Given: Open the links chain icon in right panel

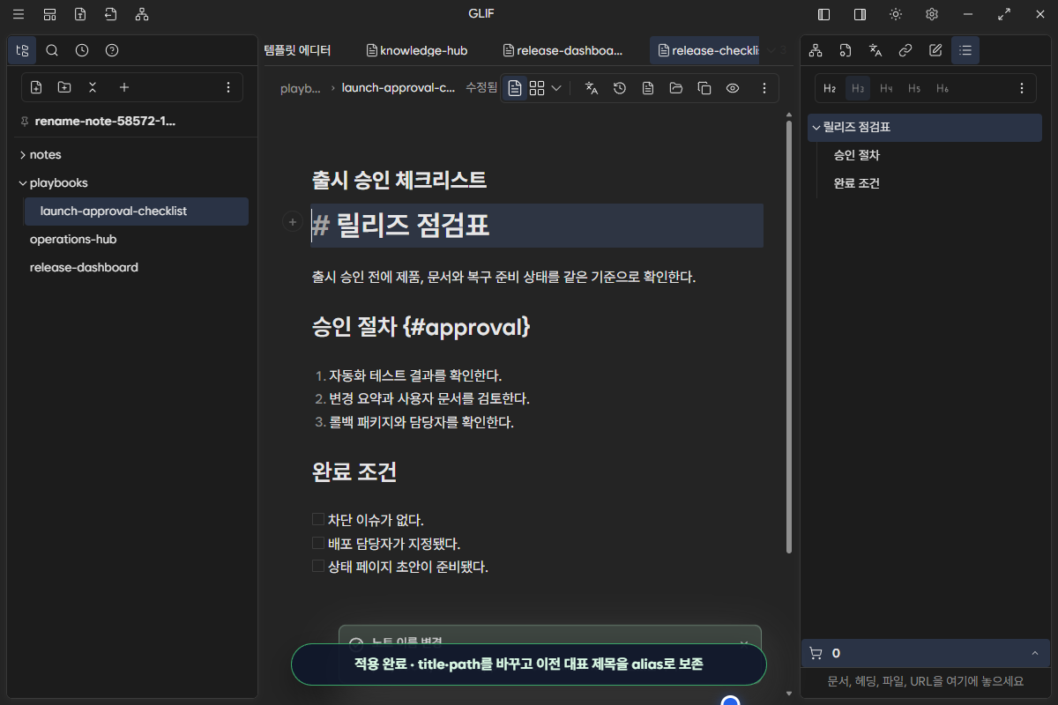Looking at the screenshot, I should coord(905,50).
